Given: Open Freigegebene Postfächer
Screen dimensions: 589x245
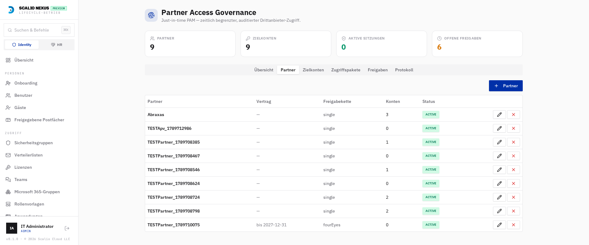Looking at the screenshot, I should tap(39, 120).
